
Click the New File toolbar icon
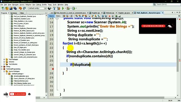pyautogui.click(x=3, y=8)
